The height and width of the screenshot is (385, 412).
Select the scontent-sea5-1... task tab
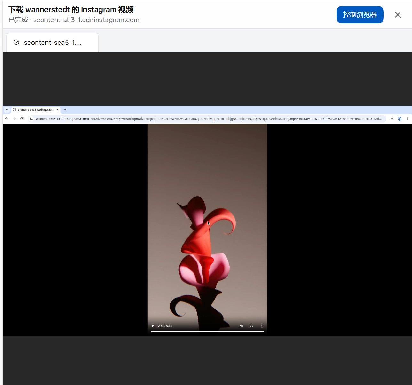coord(52,43)
